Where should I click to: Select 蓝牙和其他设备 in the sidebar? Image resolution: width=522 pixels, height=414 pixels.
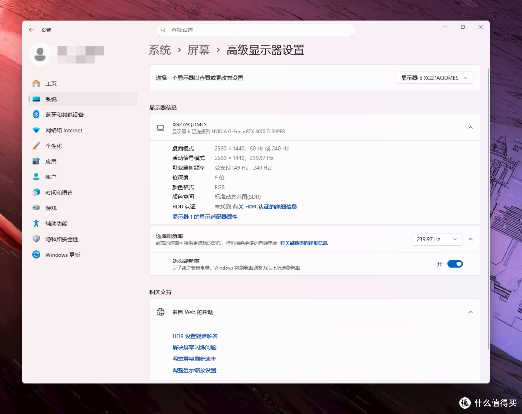[83, 115]
